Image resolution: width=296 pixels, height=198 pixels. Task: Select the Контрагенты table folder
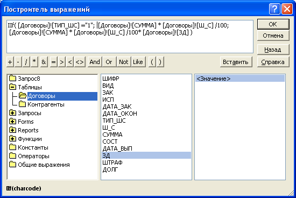[x=46, y=104]
